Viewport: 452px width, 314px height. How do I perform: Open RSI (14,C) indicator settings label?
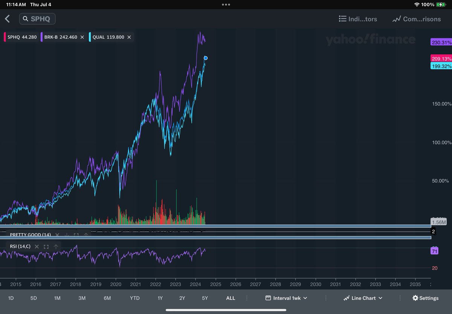(x=20, y=247)
